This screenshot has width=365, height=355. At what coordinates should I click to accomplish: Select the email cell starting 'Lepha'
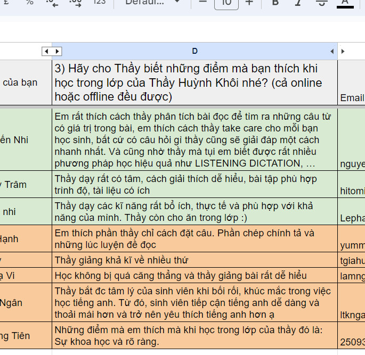pyautogui.click(x=351, y=211)
